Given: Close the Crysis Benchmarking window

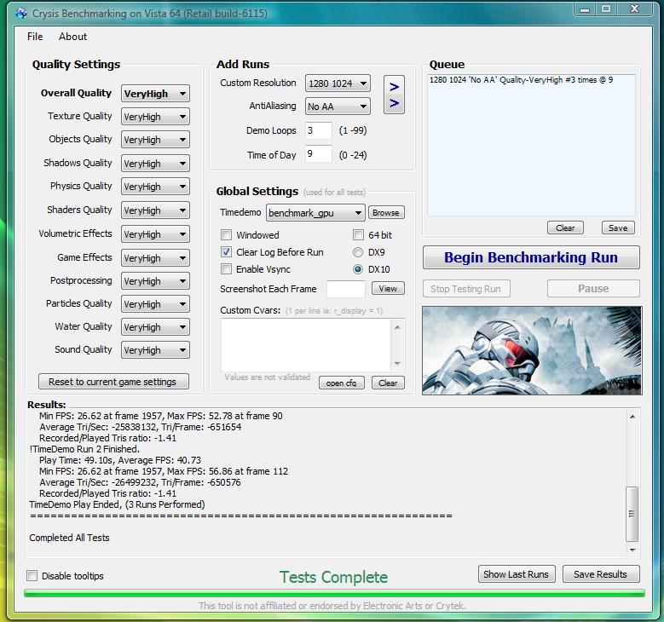Looking at the screenshot, I should click(635, 9).
